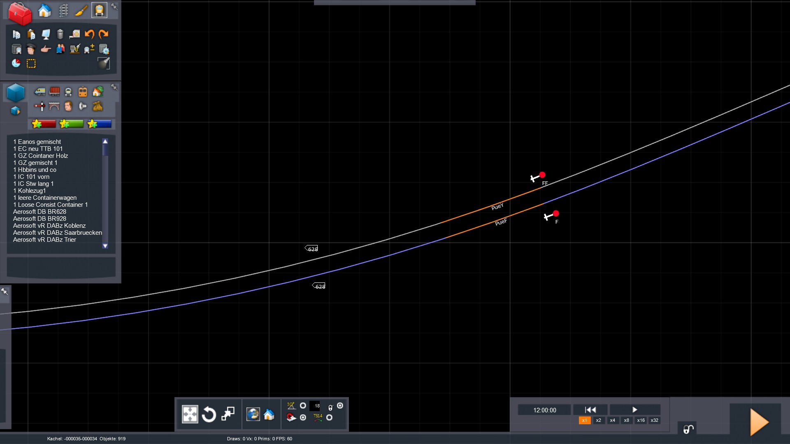Toggle the TS14 track rule radio button
Image resolution: width=790 pixels, height=444 pixels.
tap(329, 418)
